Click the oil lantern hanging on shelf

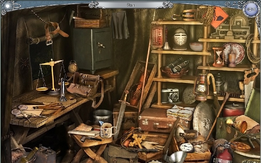pyautogui.click(x=201, y=87)
